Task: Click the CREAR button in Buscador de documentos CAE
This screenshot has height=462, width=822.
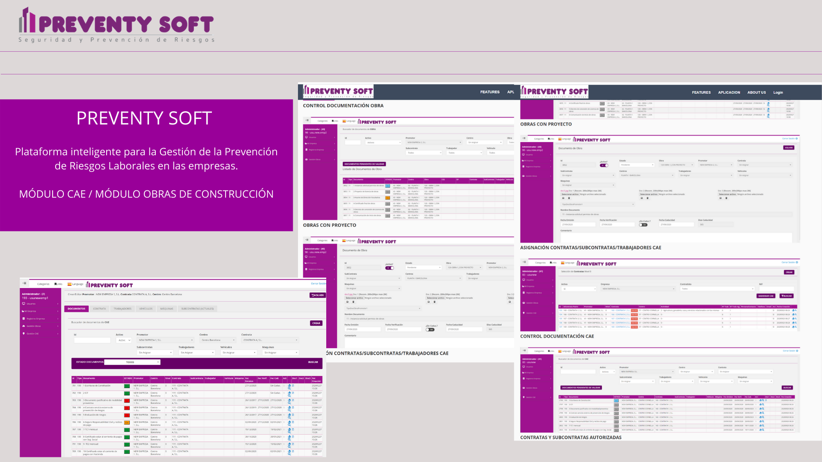Action: click(316, 323)
